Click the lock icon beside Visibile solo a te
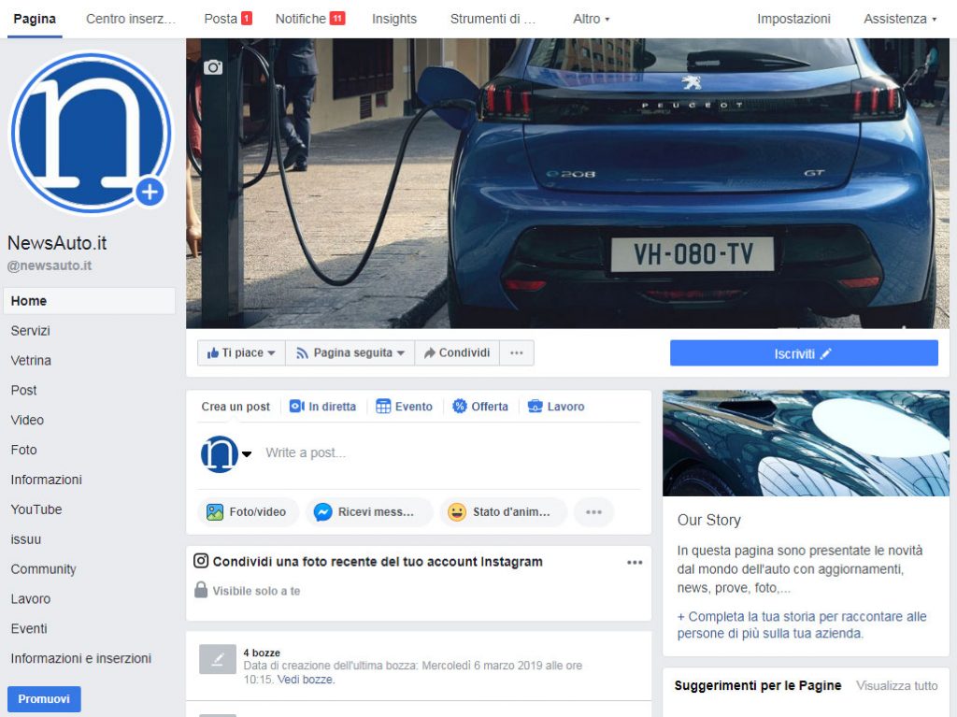This screenshot has width=957, height=717. [x=201, y=590]
